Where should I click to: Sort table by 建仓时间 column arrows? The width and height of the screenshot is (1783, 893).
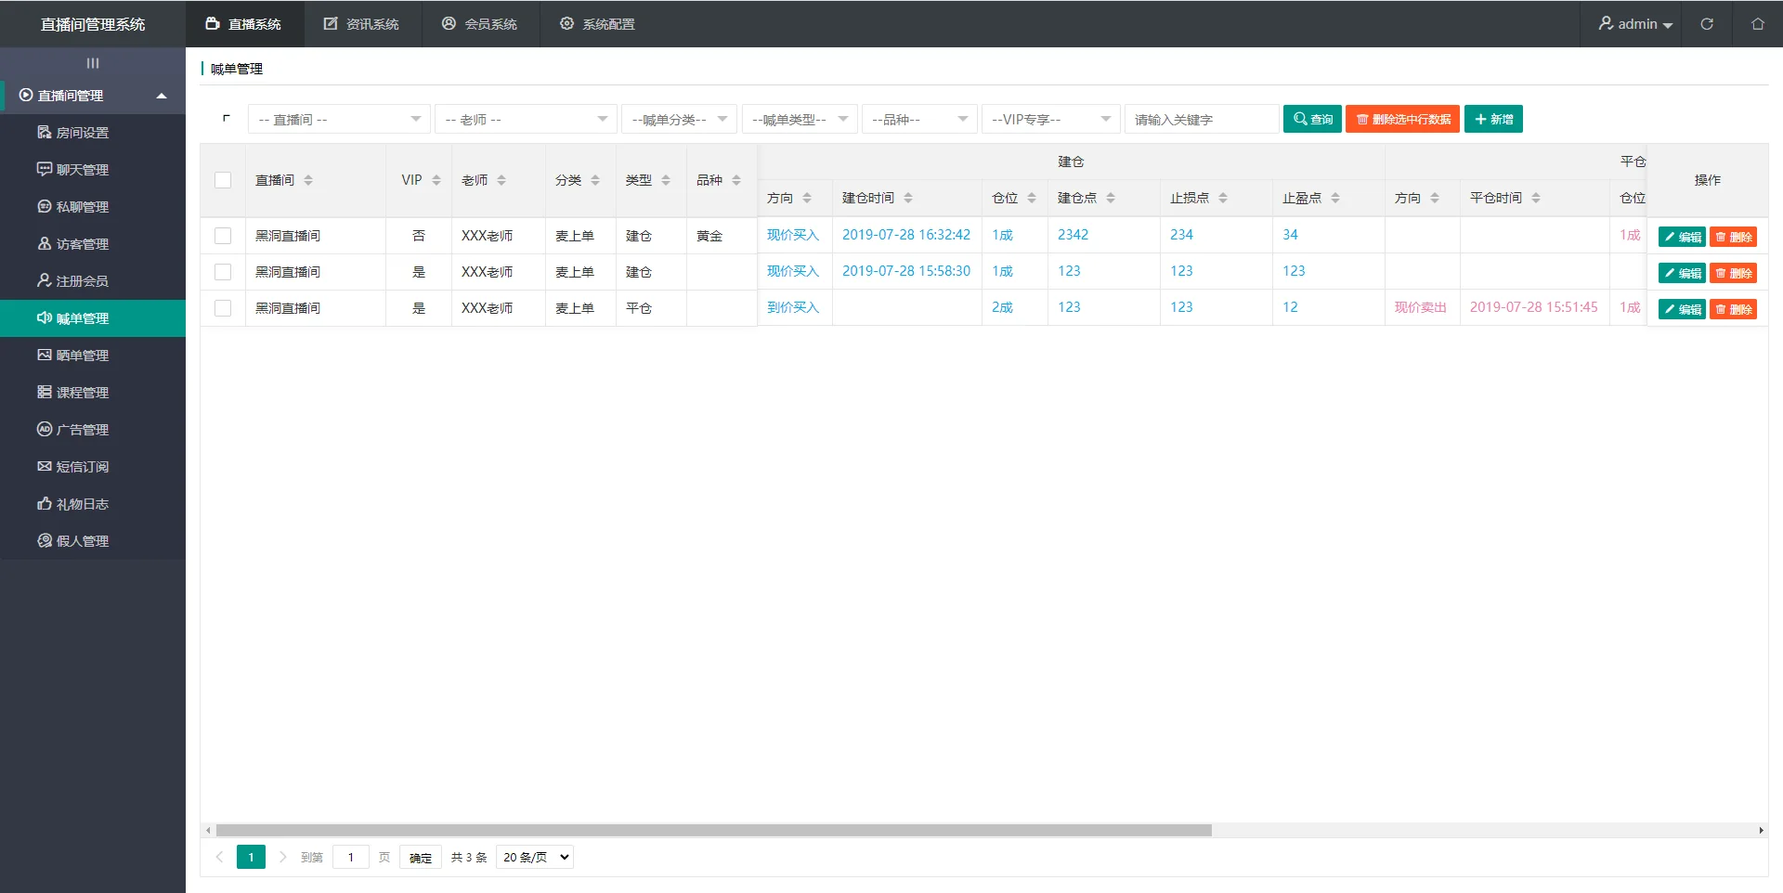tap(908, 198)
